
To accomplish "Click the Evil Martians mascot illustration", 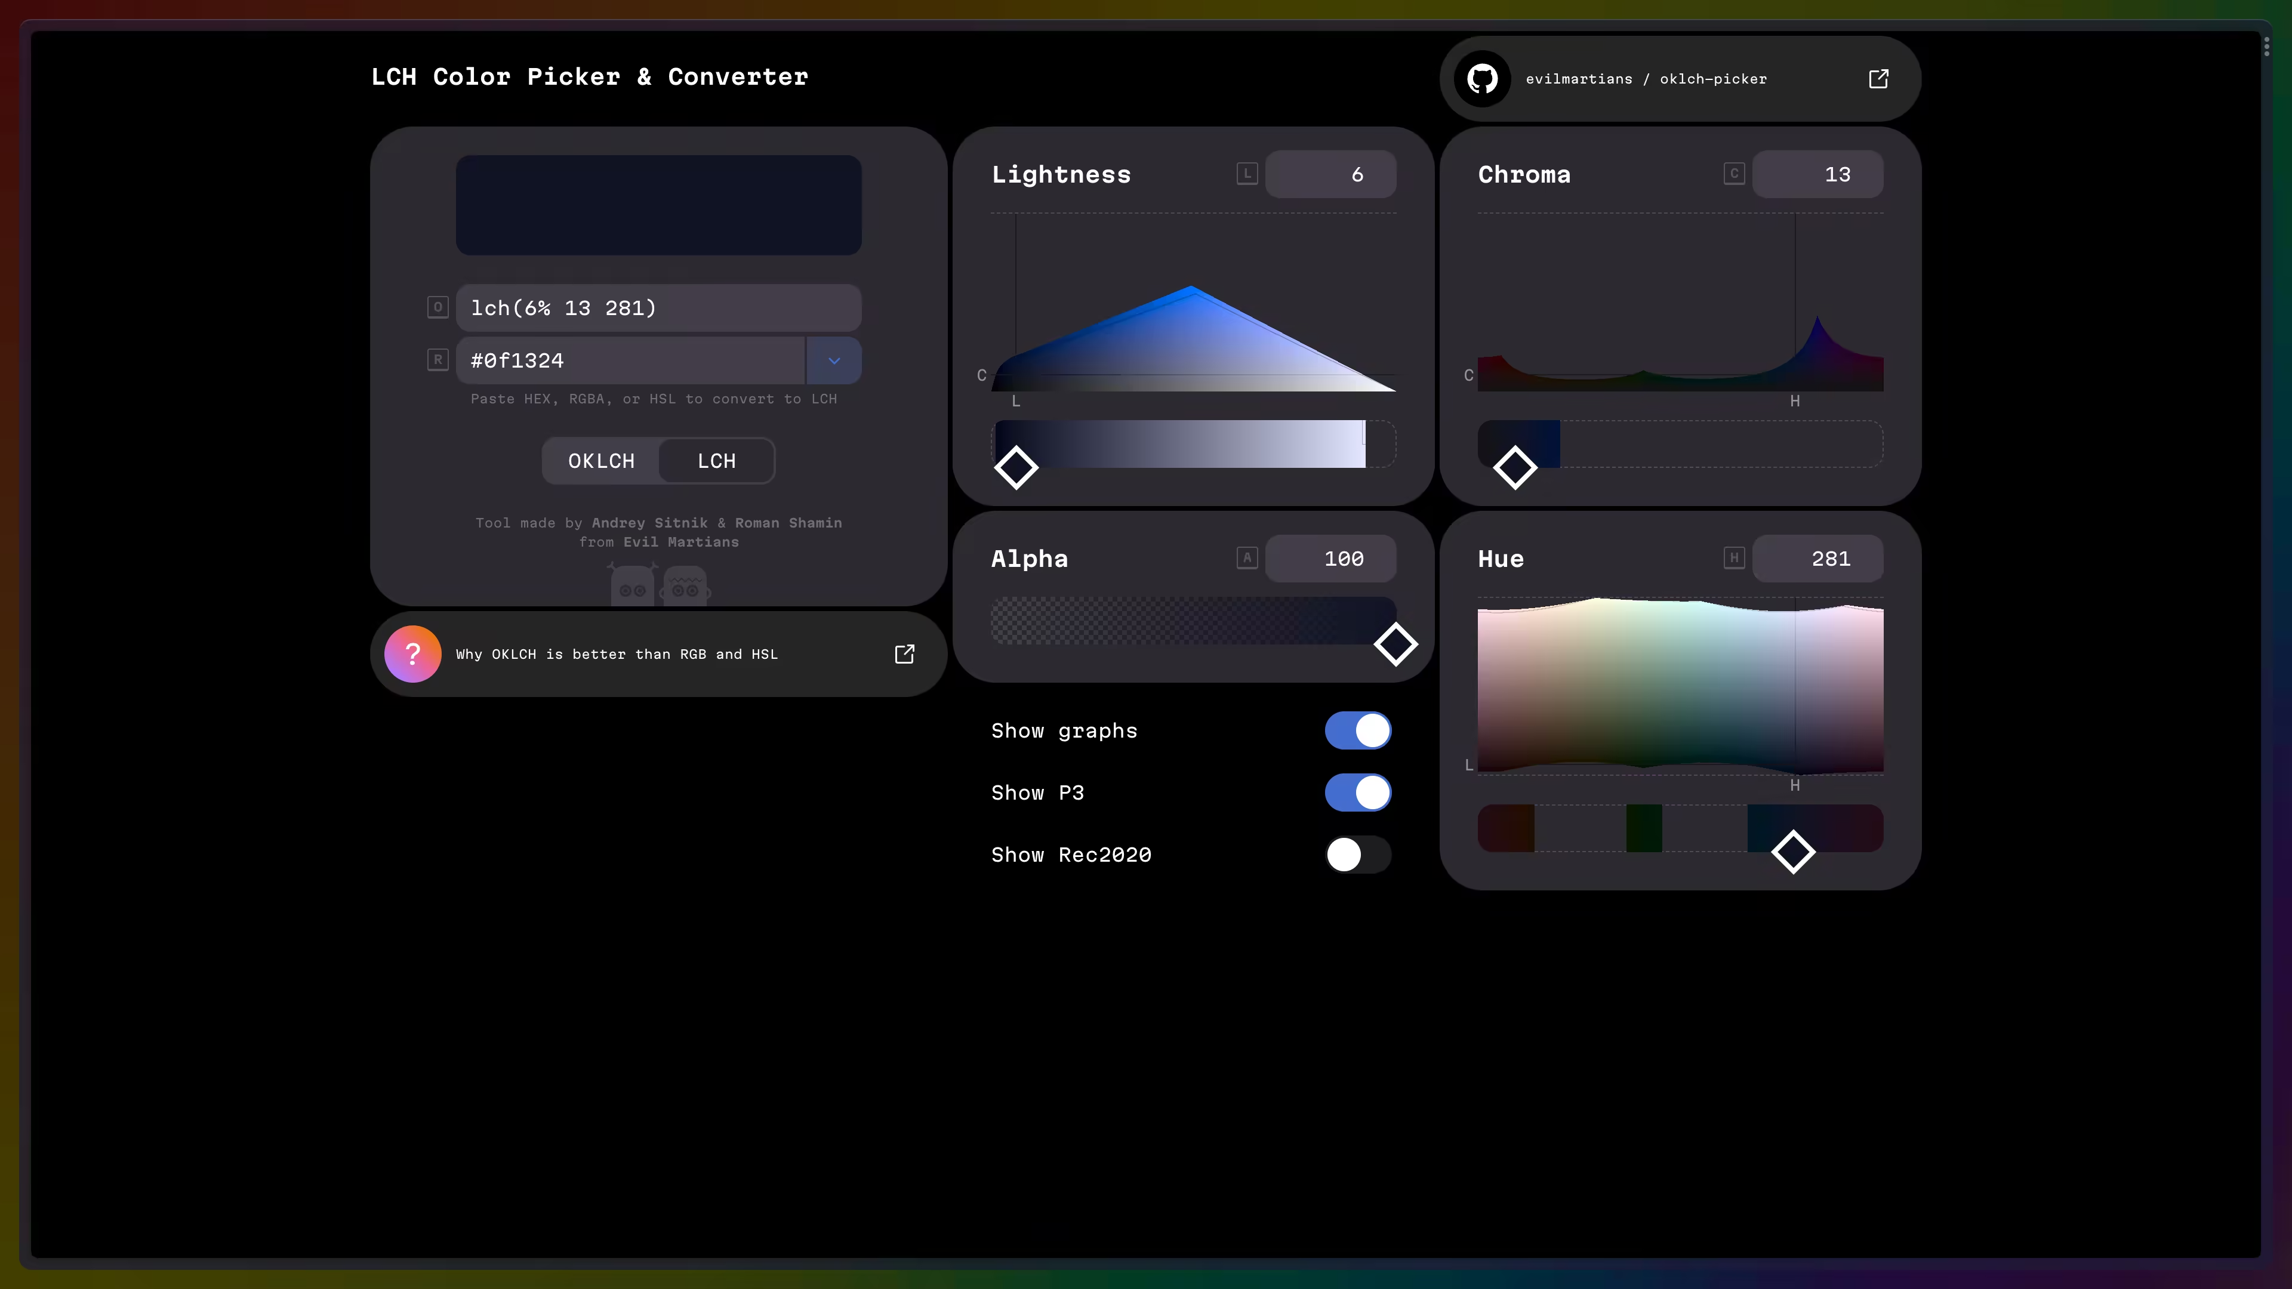I will tap(660, 584).
